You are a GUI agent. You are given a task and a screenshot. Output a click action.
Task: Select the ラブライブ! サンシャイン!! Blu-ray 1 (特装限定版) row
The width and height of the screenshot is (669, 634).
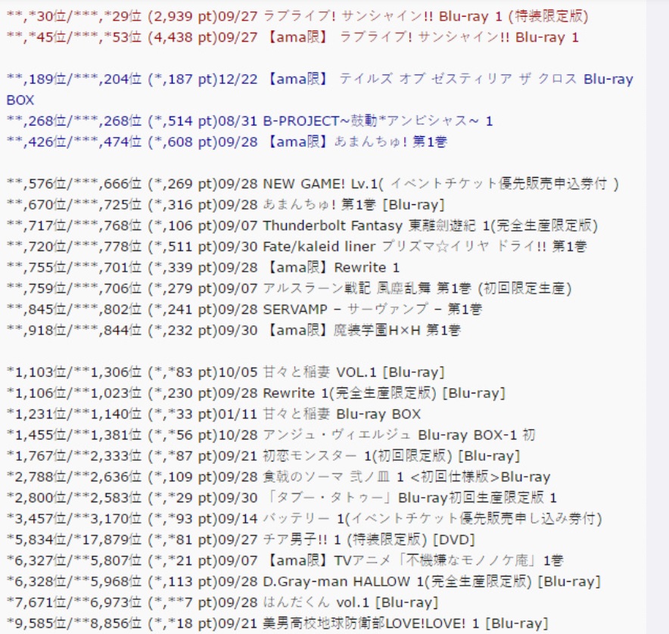coord(297,17)
